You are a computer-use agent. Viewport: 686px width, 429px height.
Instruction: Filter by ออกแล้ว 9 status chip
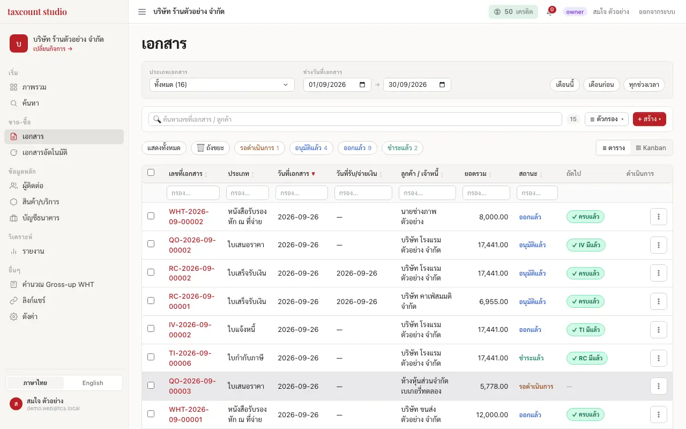coord(357,148)
